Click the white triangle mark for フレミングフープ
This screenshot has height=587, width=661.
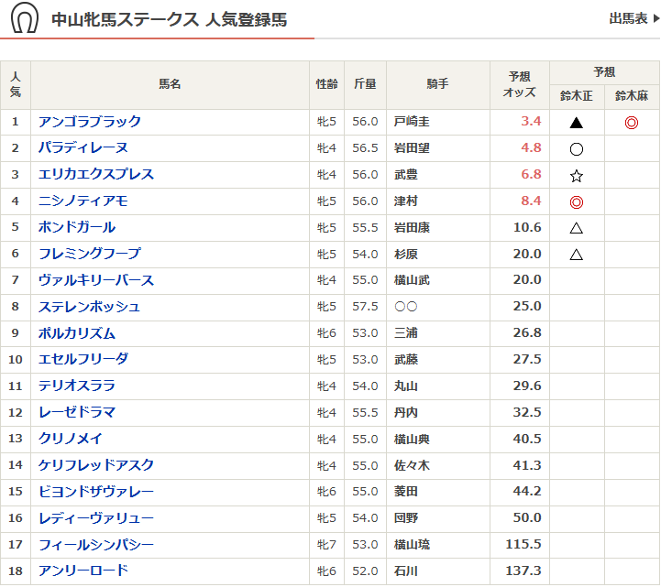[x=577, y=255]
